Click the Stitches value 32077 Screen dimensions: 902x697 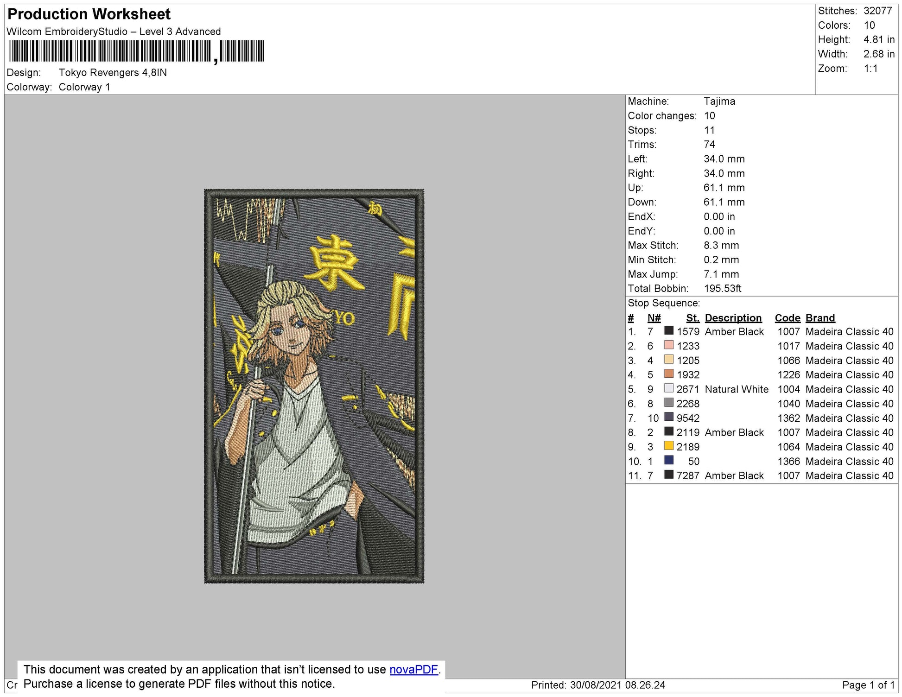click(877, 11)
